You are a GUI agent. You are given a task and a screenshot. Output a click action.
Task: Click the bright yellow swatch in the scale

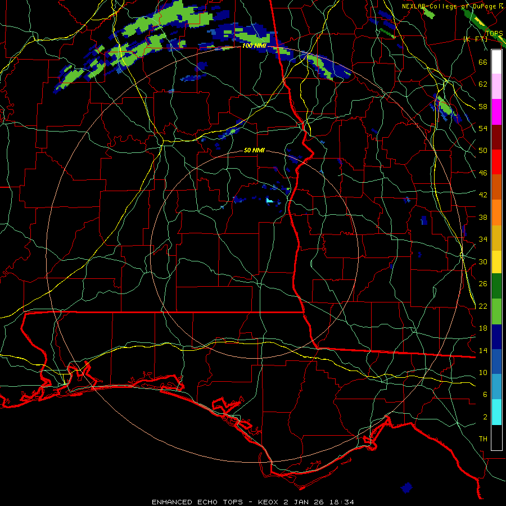click(x=496, y=262)
